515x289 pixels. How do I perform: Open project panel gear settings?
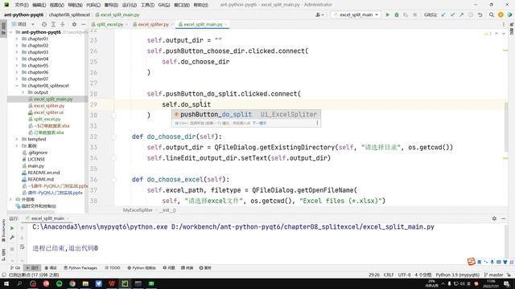pyautogui.click(x=74, y=24)
